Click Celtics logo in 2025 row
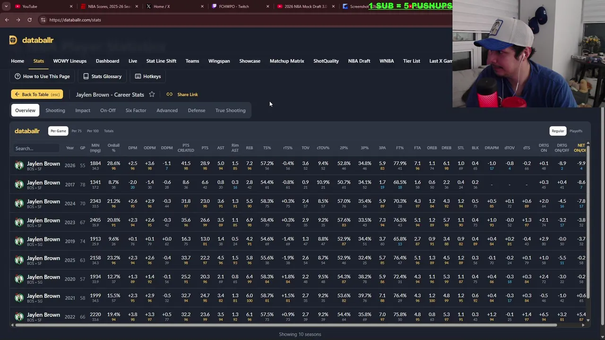The width and height of the screenshot is (605, 340). point(19,260)
